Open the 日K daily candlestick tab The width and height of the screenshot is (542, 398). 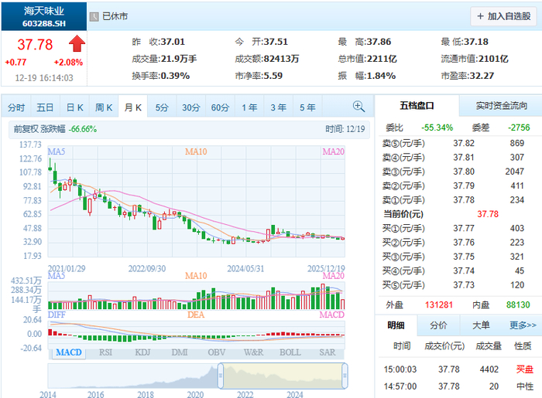coord(74,107)
